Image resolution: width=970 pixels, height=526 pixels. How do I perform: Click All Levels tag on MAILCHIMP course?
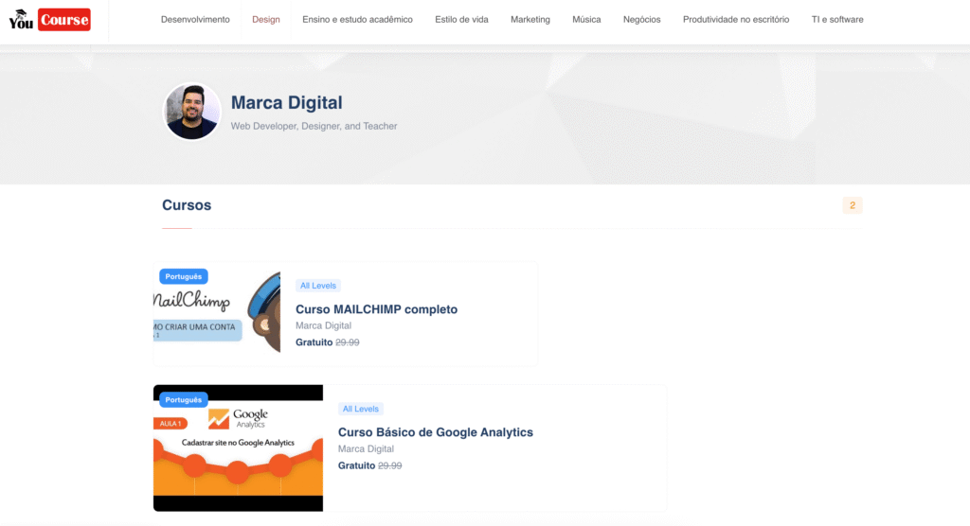coord(318,286)
